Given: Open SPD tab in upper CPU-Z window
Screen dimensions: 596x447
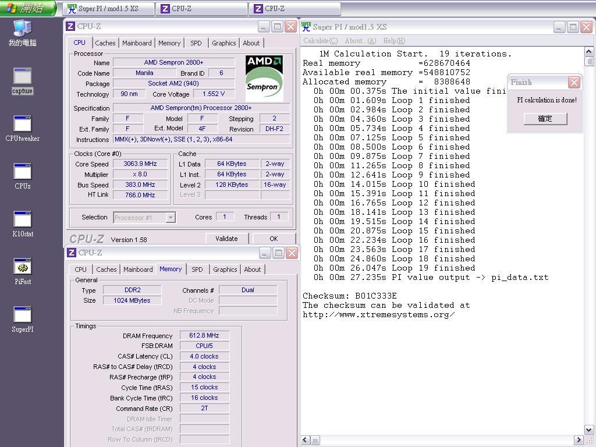Looking at the screenshot, I should point(196,43).
